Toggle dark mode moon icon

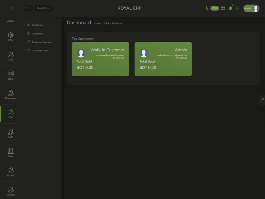click(207, 8)
